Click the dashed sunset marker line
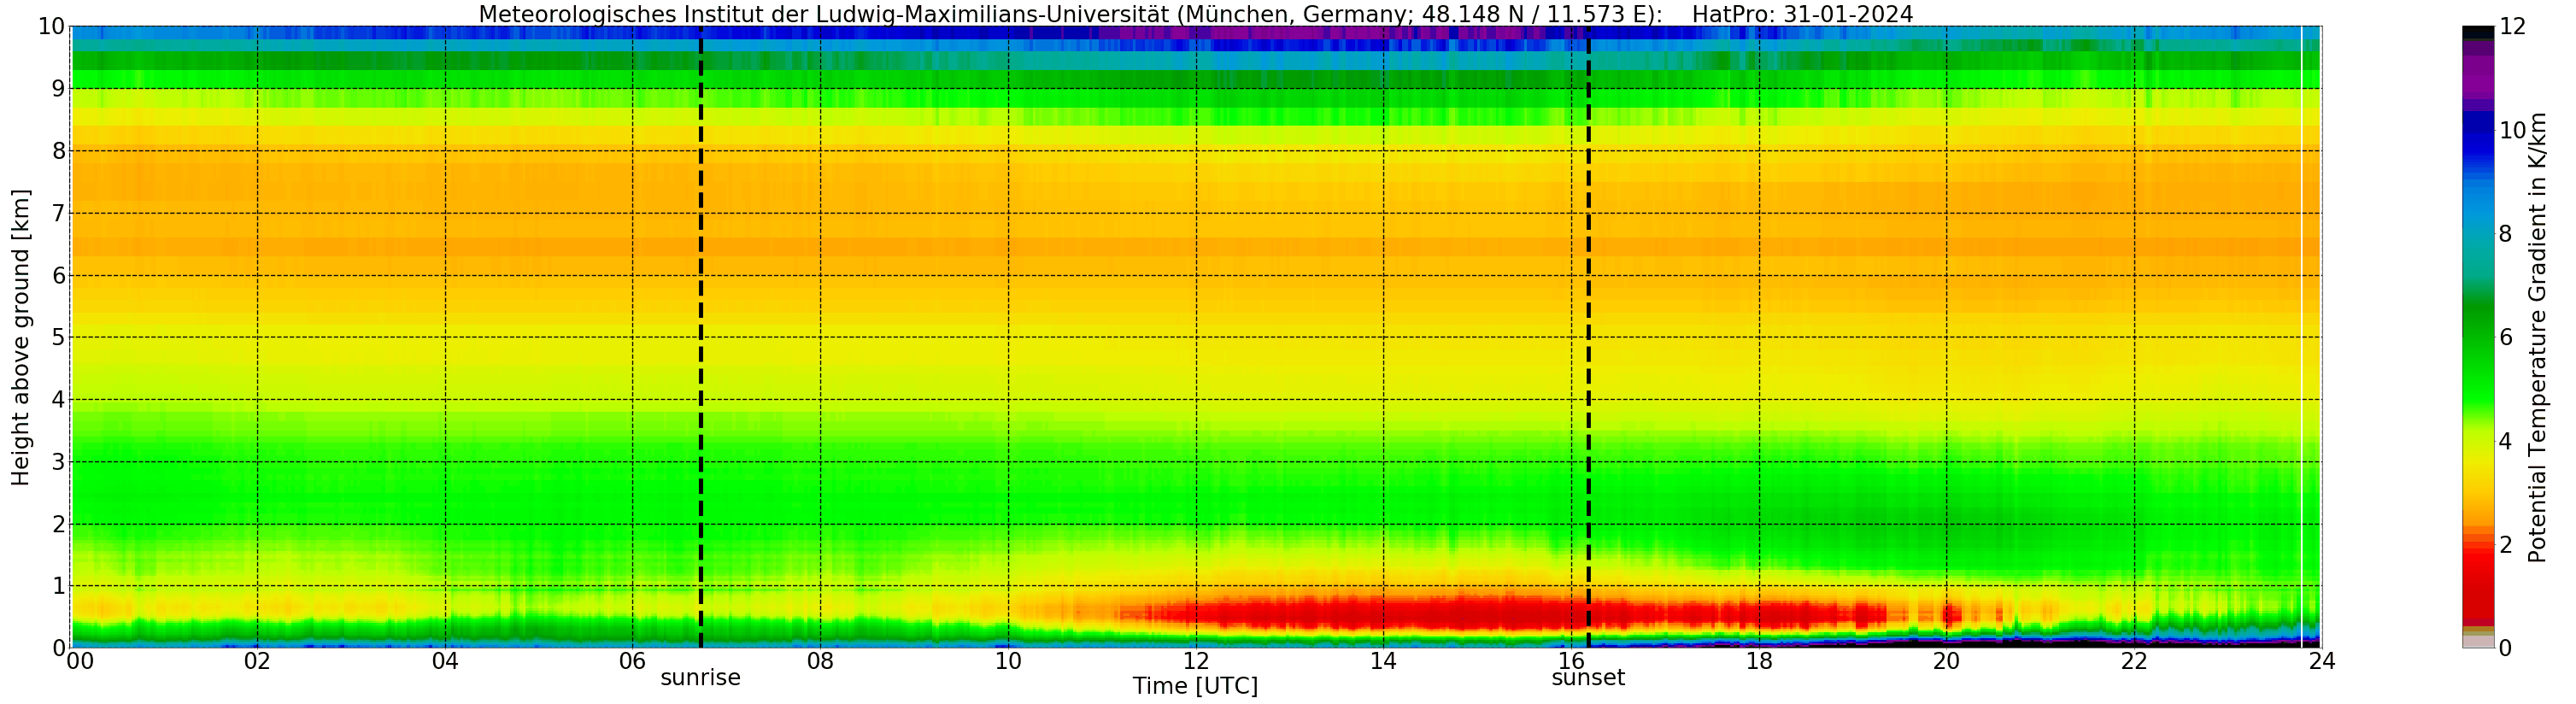 click(x=1588, y=337)
